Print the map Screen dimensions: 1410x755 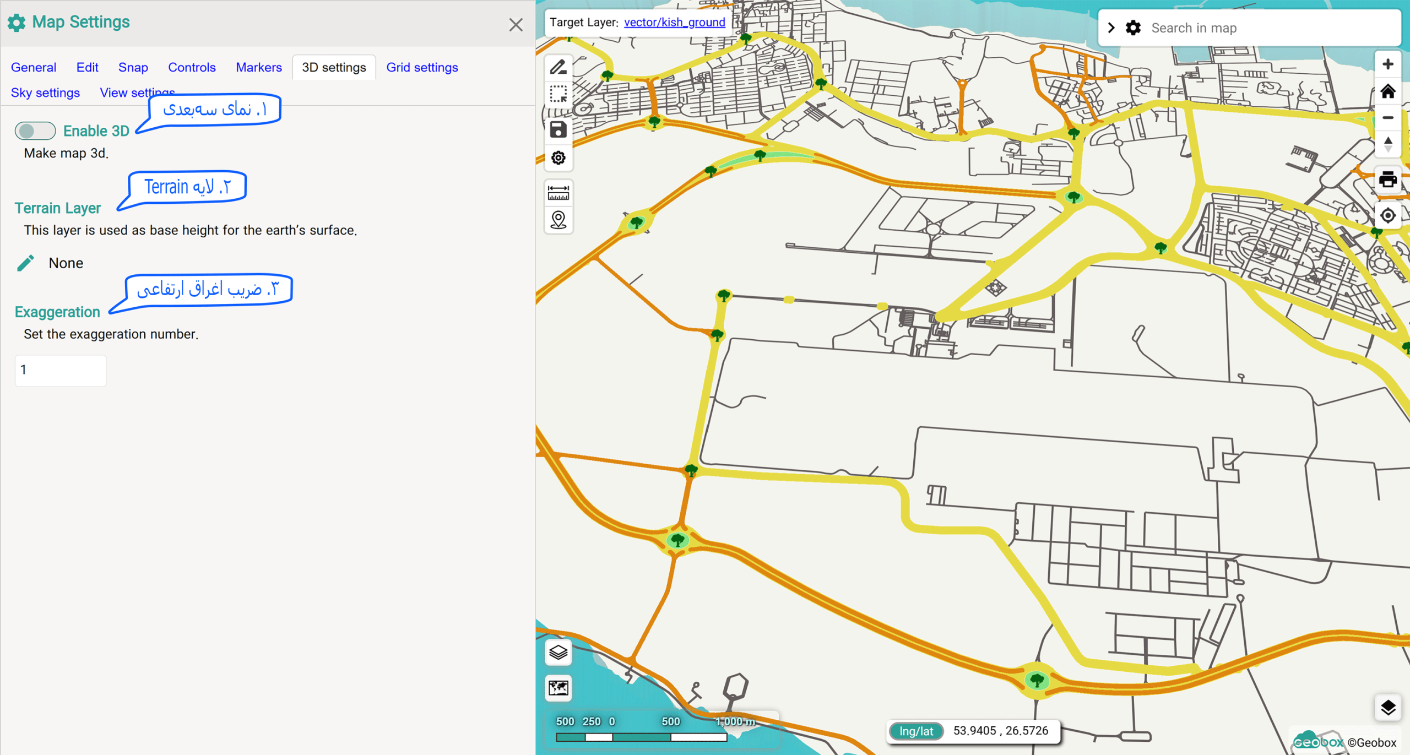pyautogui.click(x=1387, y=180)
